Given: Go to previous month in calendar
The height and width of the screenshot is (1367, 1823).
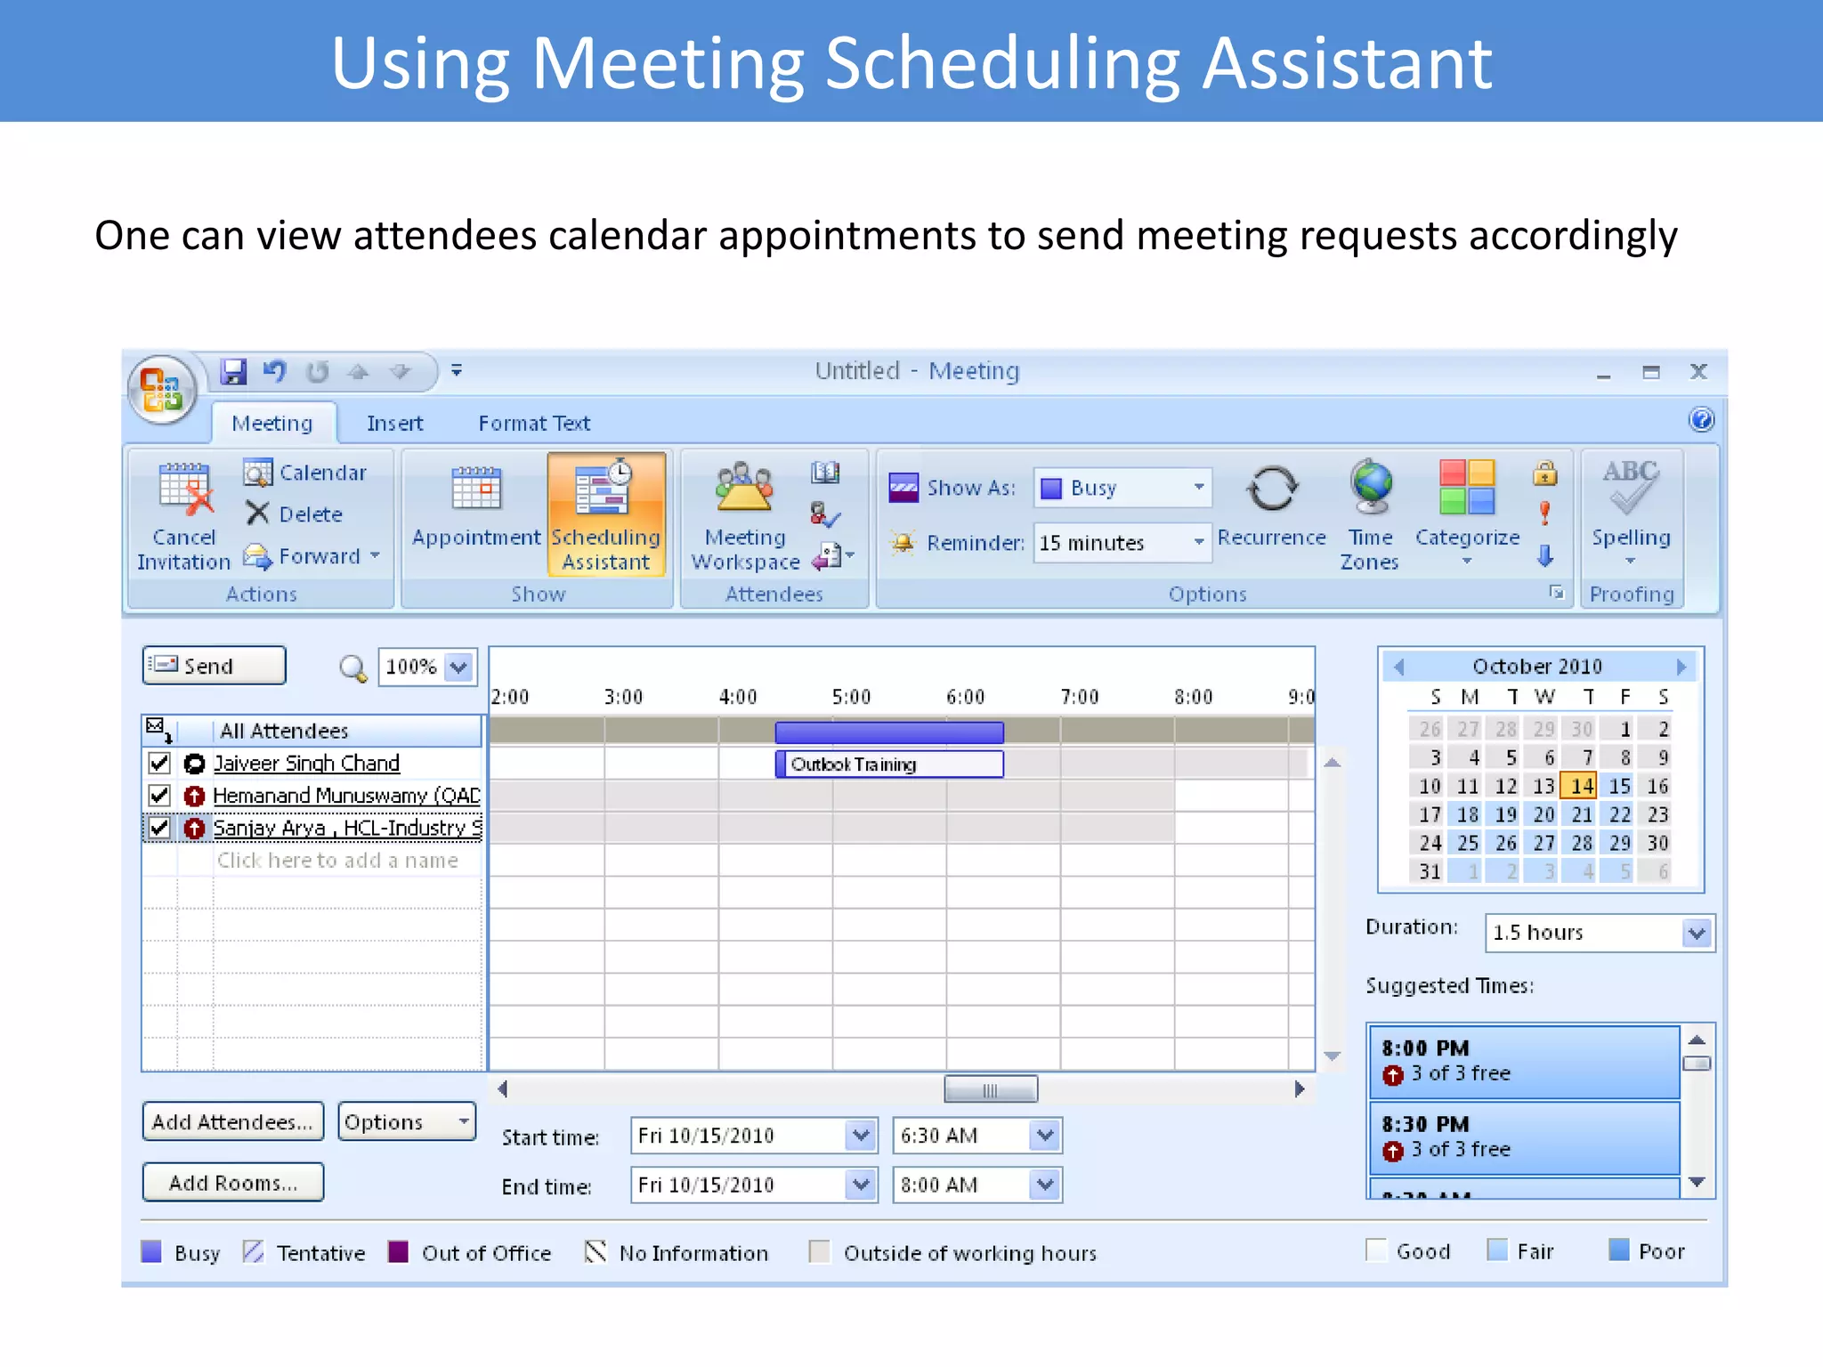Looking at the screenshot, I should pyautogui.click(x=1398, y=667).
